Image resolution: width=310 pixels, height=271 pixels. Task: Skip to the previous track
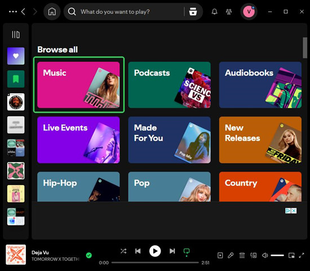click(138, 251)
